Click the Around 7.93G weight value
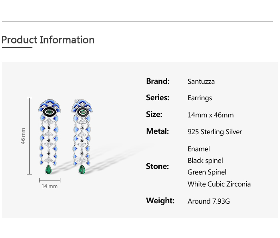 click(208, 201)
